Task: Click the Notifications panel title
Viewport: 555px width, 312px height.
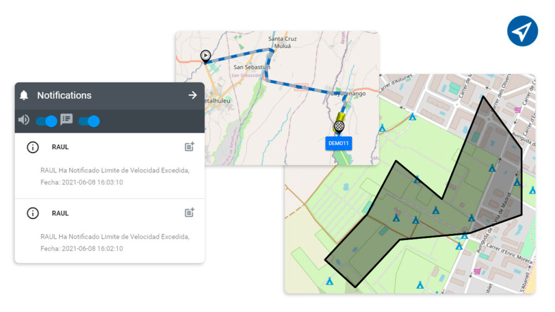Action: [64, 95]
